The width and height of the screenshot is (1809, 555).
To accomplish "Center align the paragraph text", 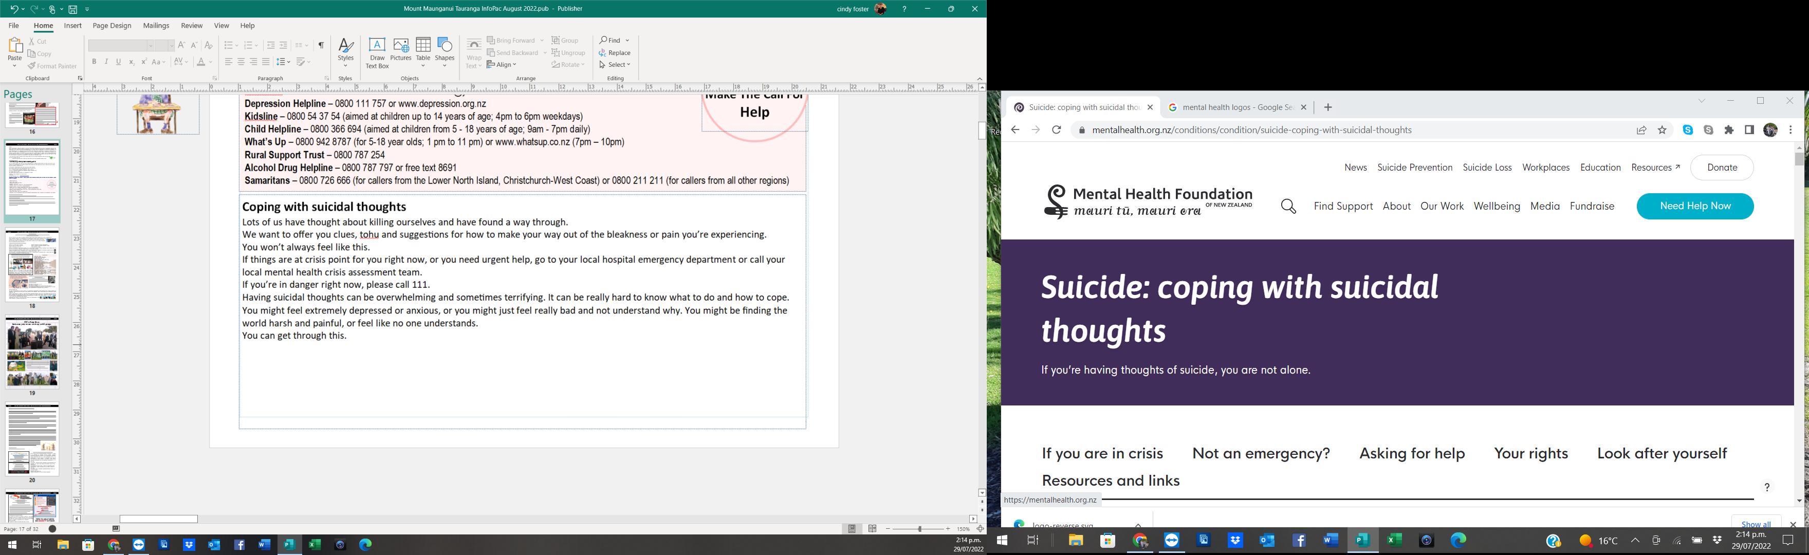I will click(241, 63).
